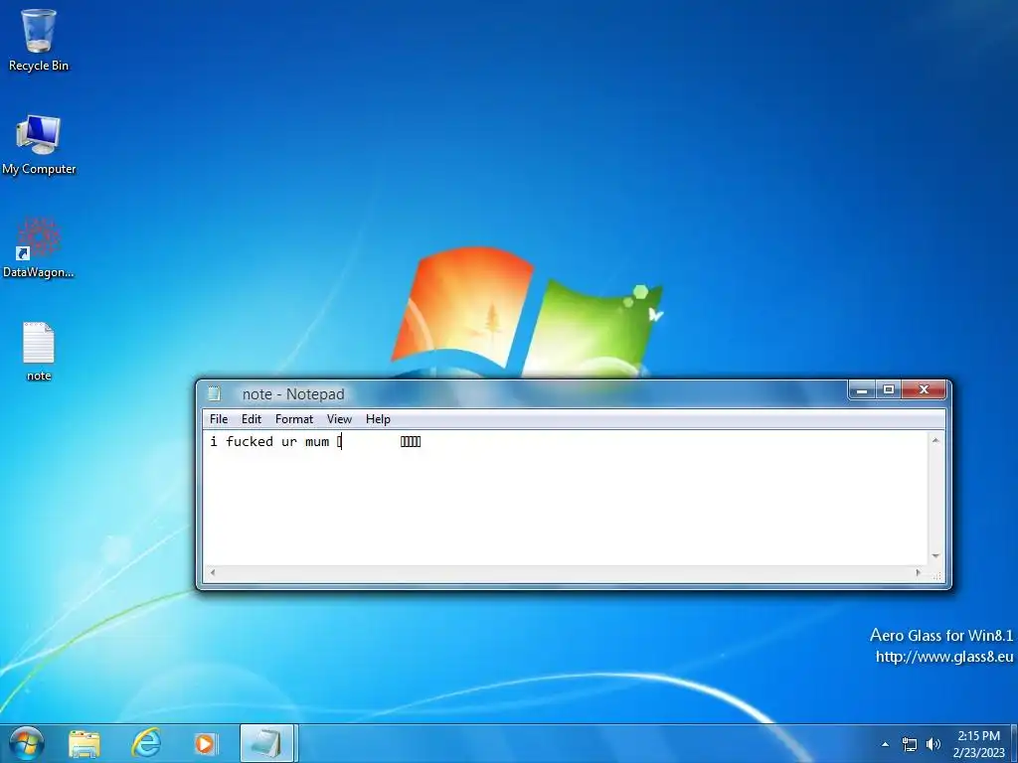
Task: Click the horizontal scrollbar left arrow
Action: pos(213,573)
